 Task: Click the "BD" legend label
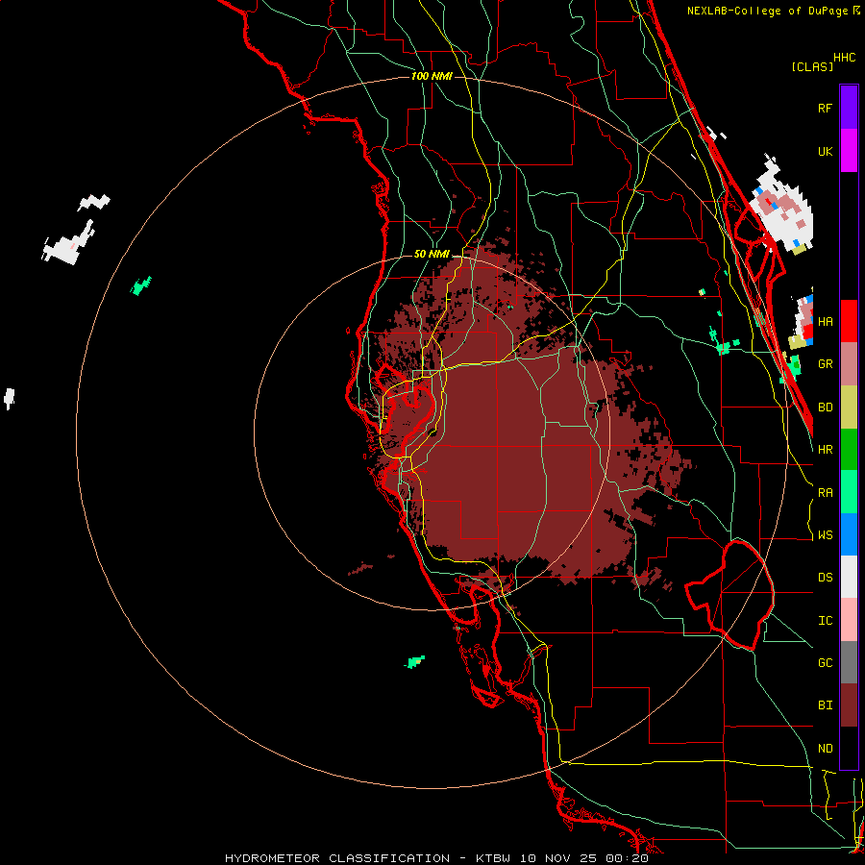(825, 408)
